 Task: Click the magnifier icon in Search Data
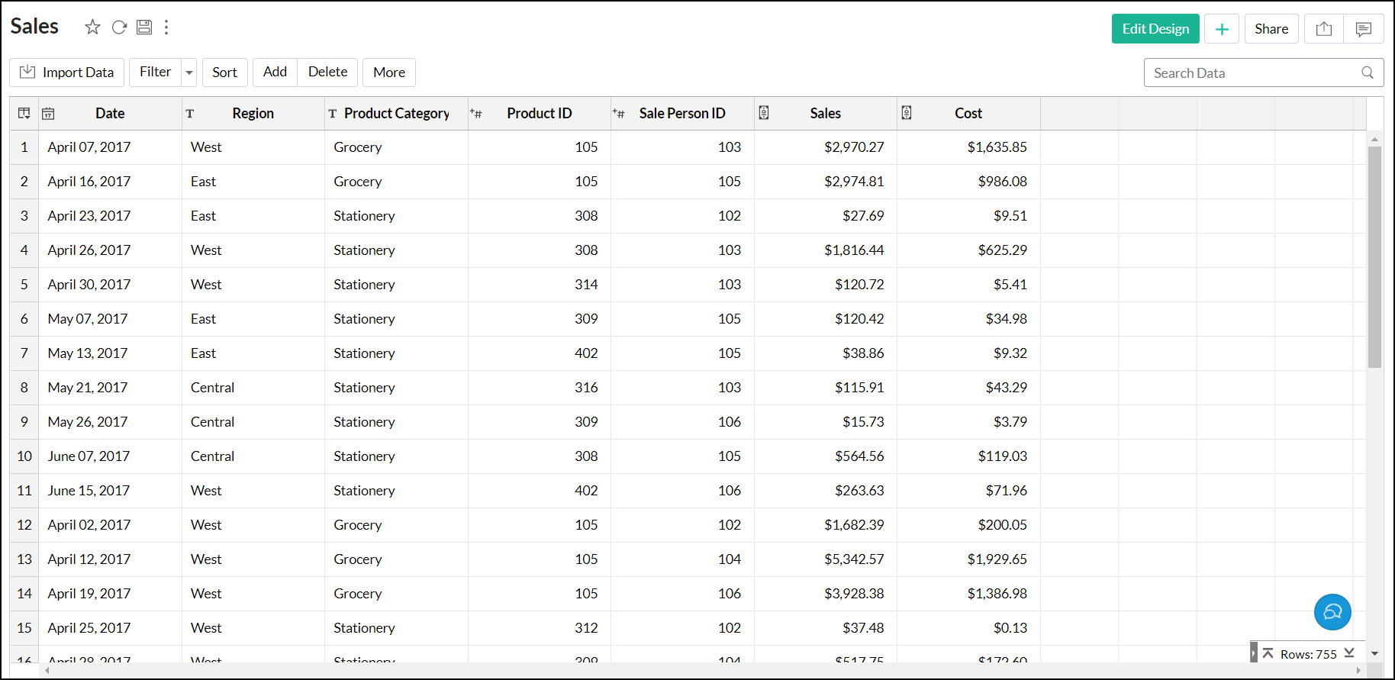pyautogui.click(x=1367, y=73)
